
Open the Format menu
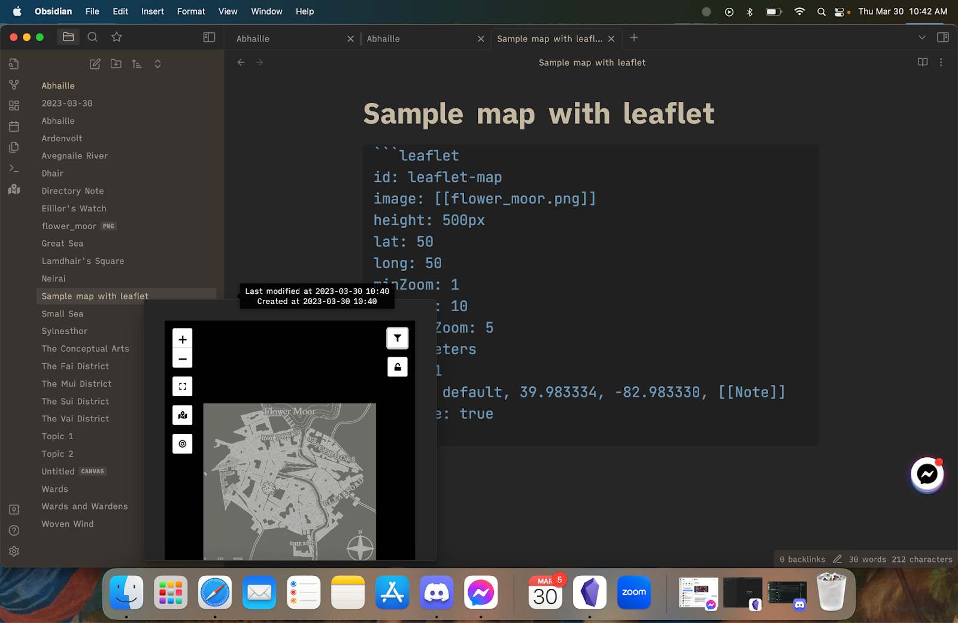pos(191,11)
